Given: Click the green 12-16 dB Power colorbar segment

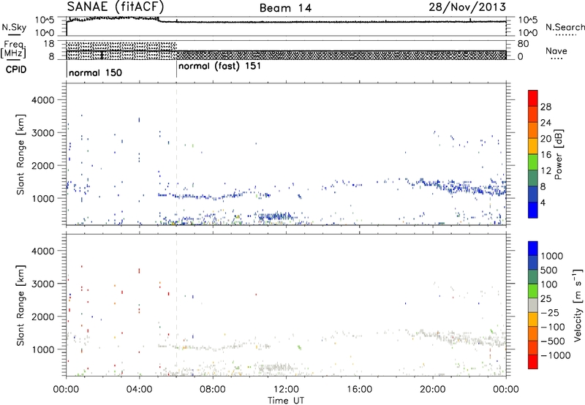Looking at the screenshot, I should click(533, 162).
